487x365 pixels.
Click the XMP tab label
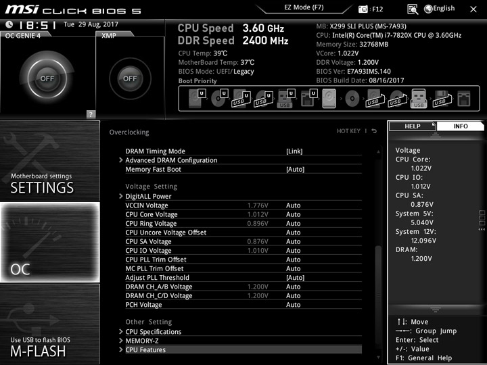(x=109, y=35)
